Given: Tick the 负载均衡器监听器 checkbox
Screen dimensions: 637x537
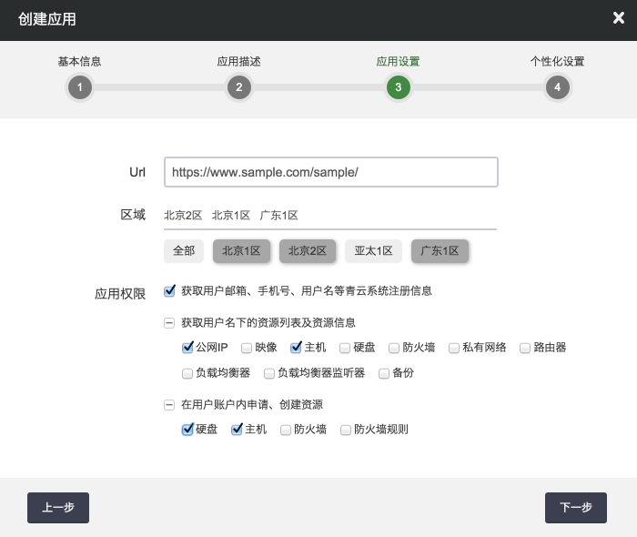Looking at the screenshot, I should click(x=269, y=373).
